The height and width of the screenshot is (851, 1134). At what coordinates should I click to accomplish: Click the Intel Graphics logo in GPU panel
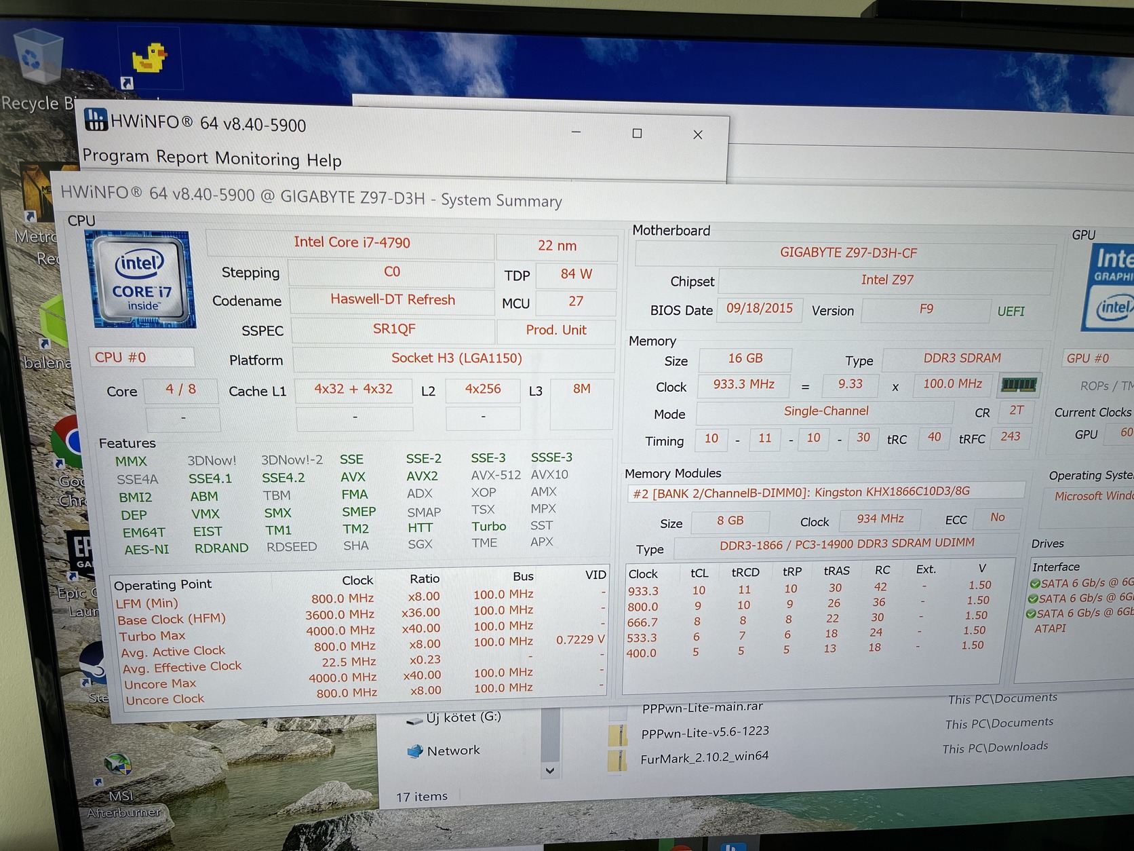pyautogui.click(x=1110, y=288)
